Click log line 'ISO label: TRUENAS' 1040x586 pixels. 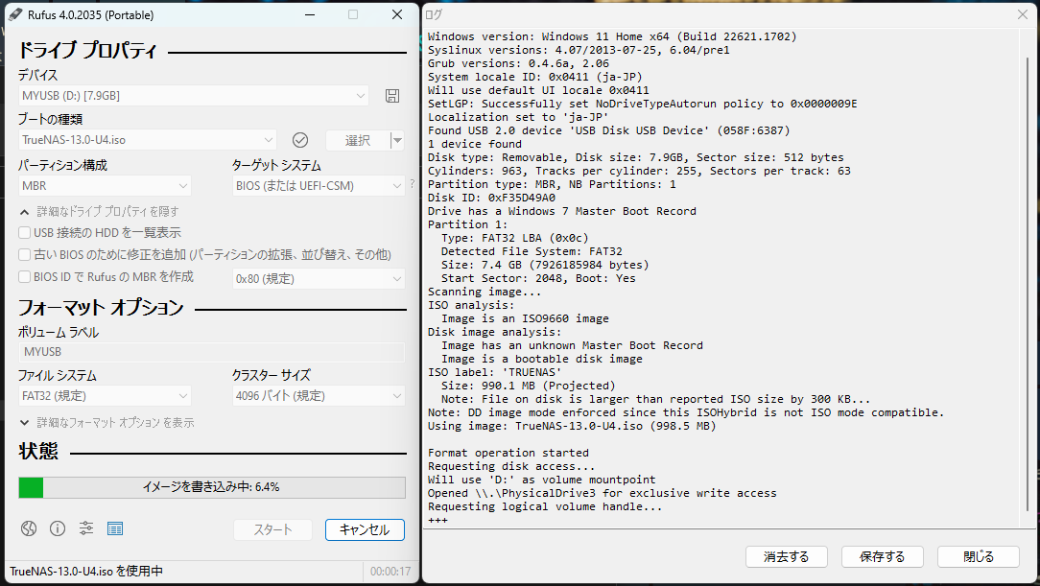tap(495, 372)
